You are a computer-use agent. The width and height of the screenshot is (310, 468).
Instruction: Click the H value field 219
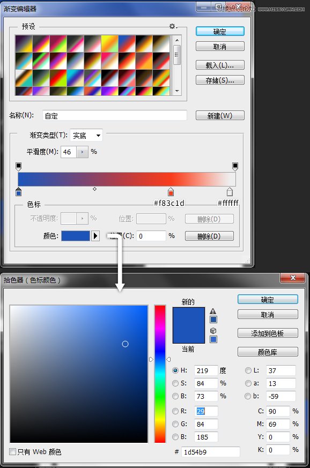(x=206, y=370)
